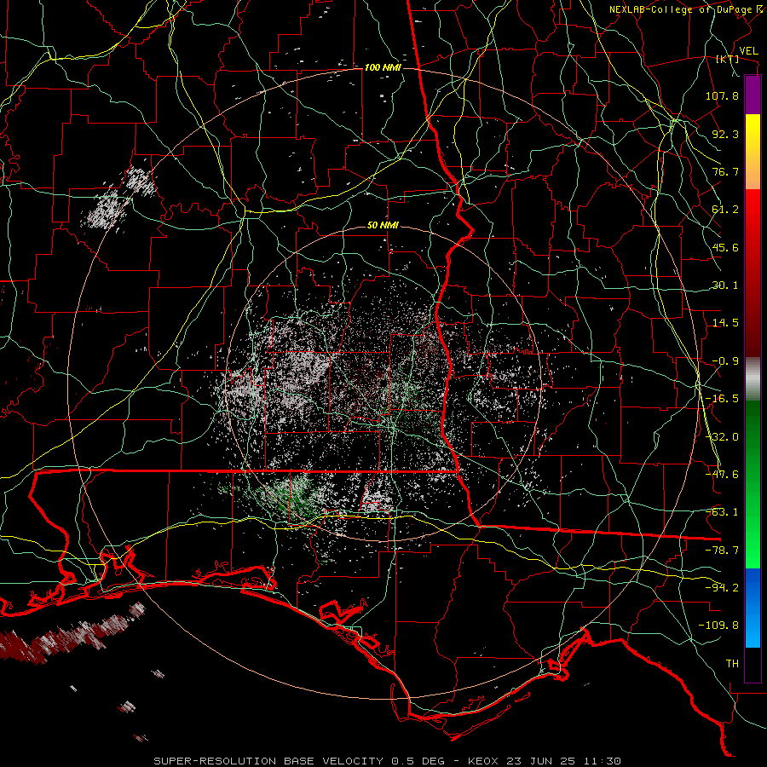The width and height of the screenshot is (767, 767).
Task: Click the purple segment of the color bar
Action: (x=753, y=95)
